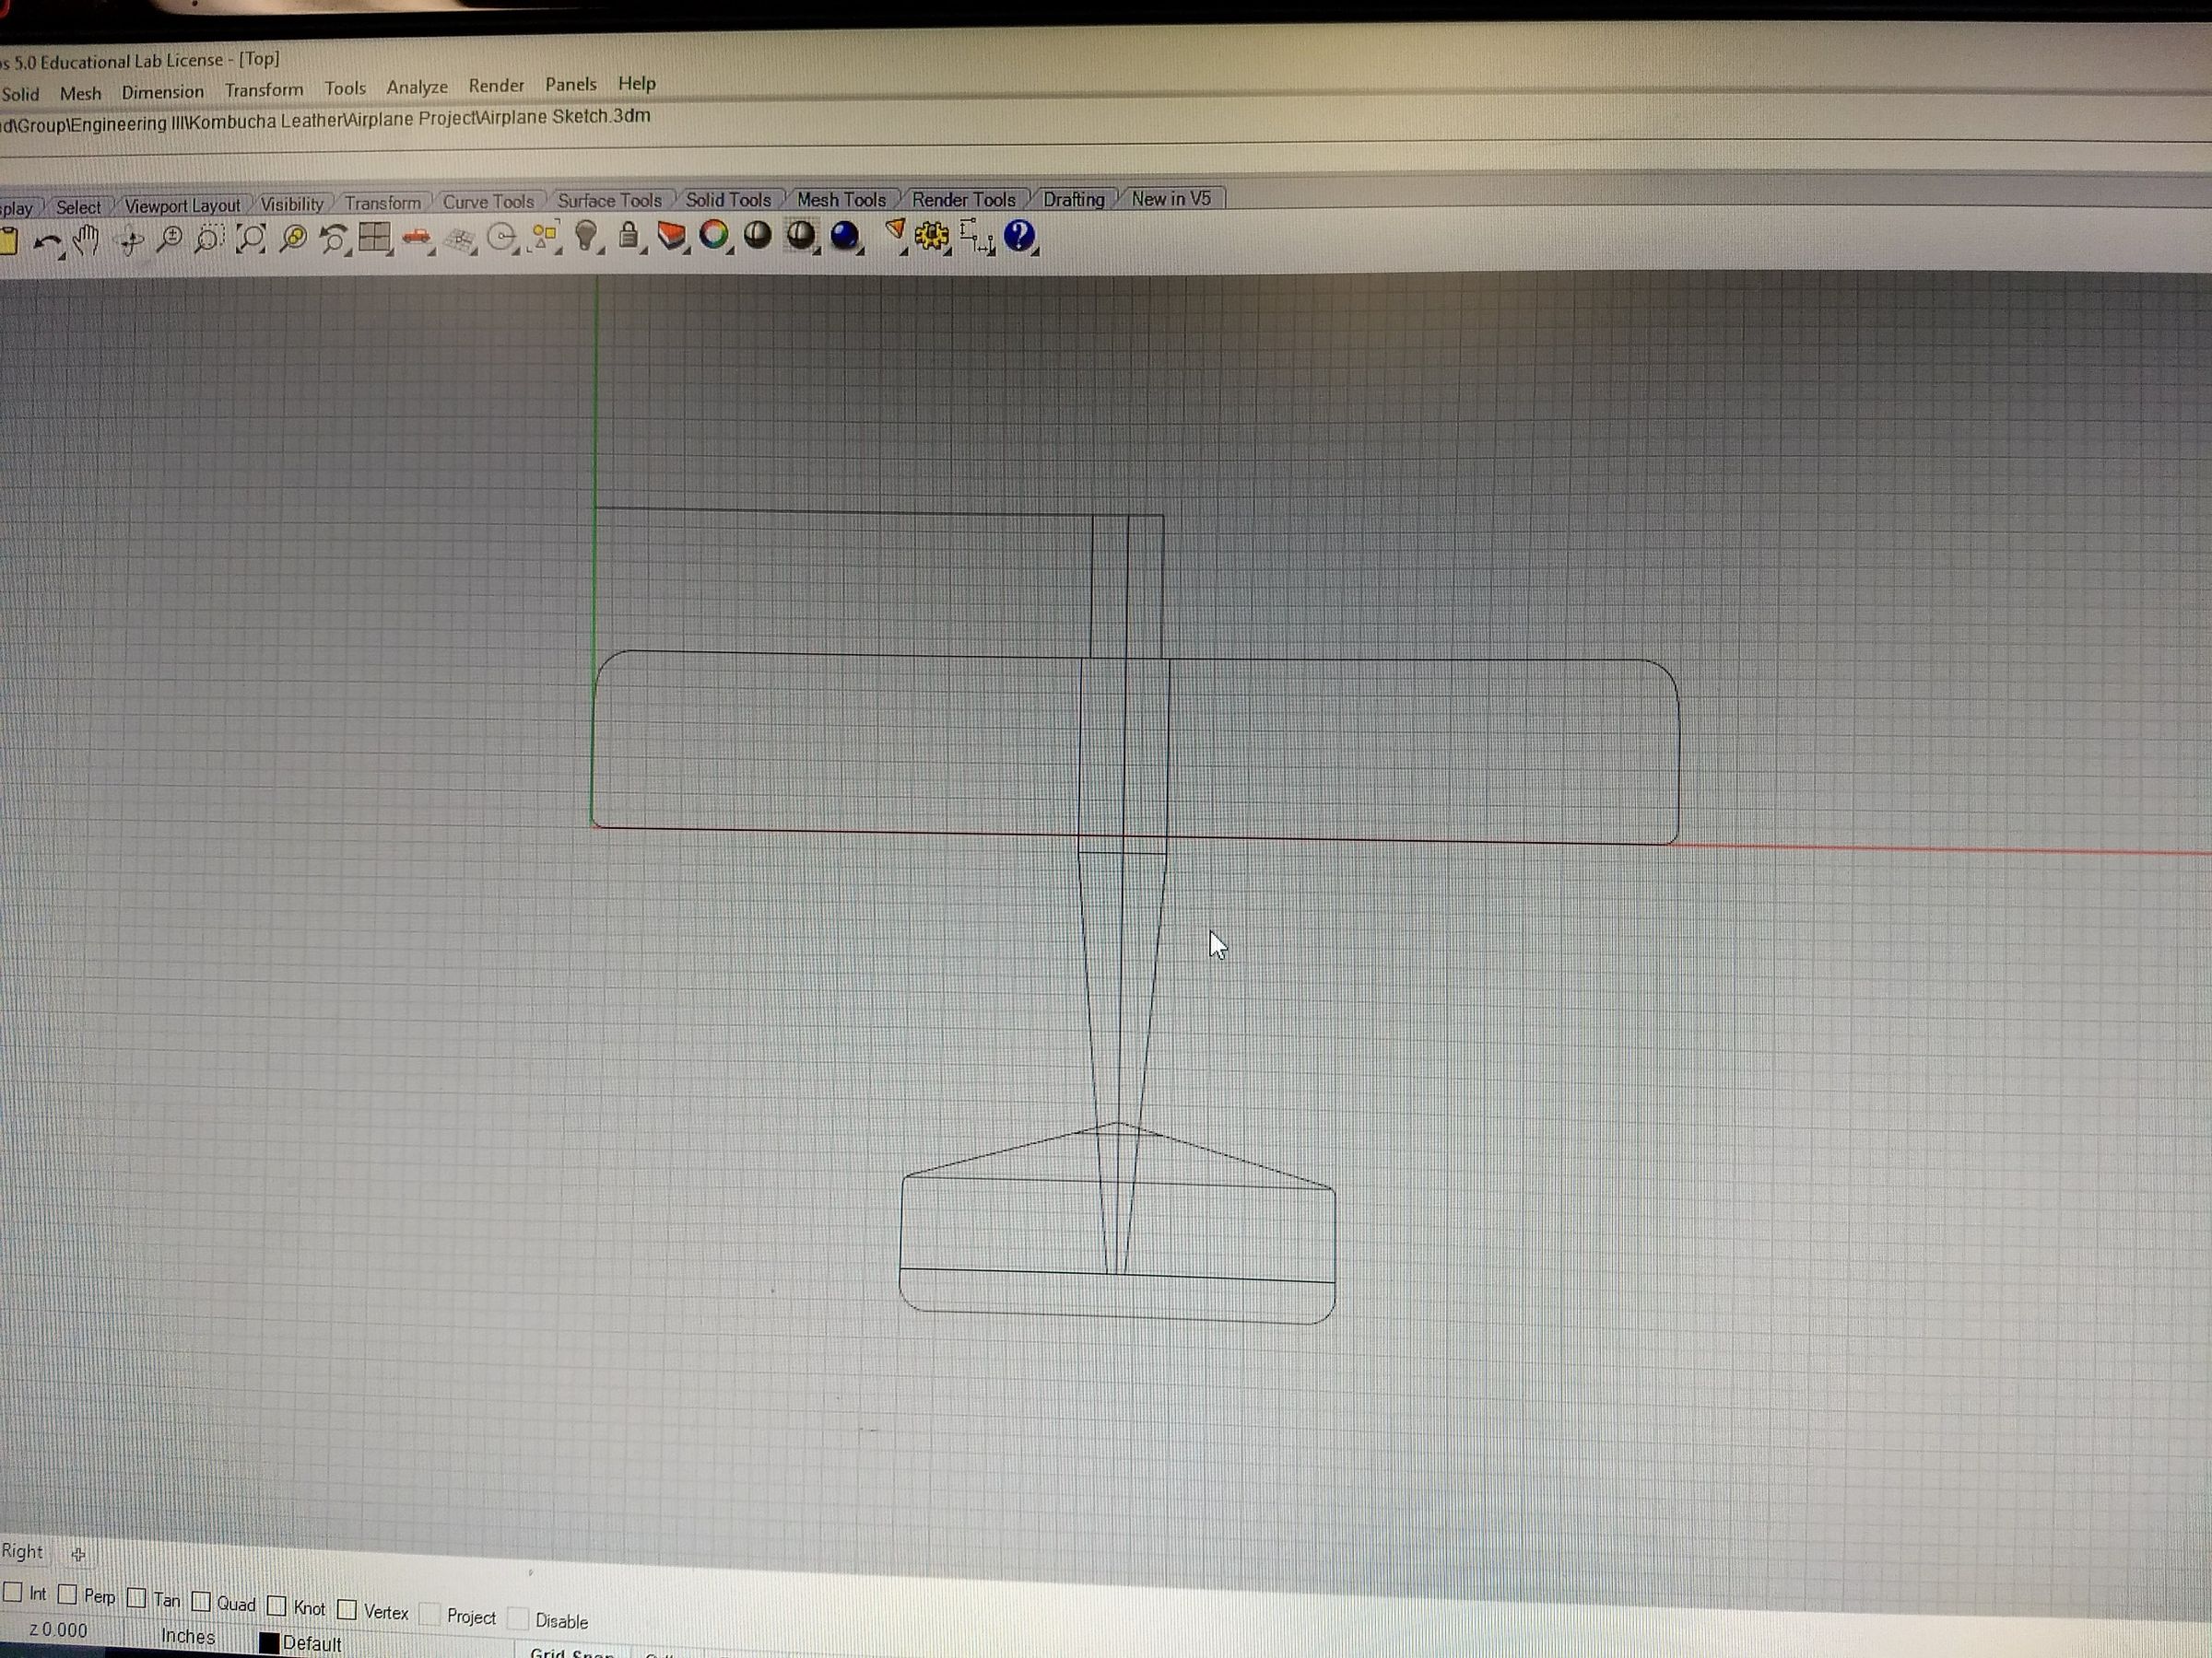Click the black Default layer color swatch

pyautogui.click(x=269, y=1642)
